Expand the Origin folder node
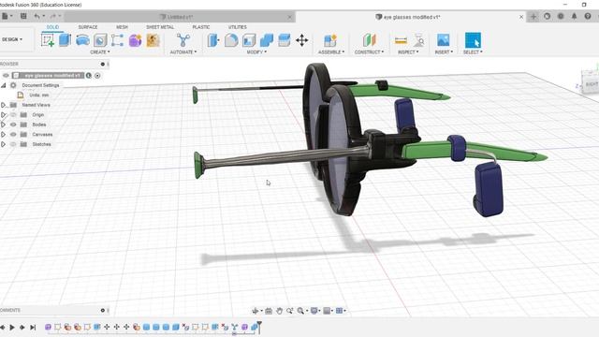The width and height of the screenshot is (599, 337). (x=4, y=114)
